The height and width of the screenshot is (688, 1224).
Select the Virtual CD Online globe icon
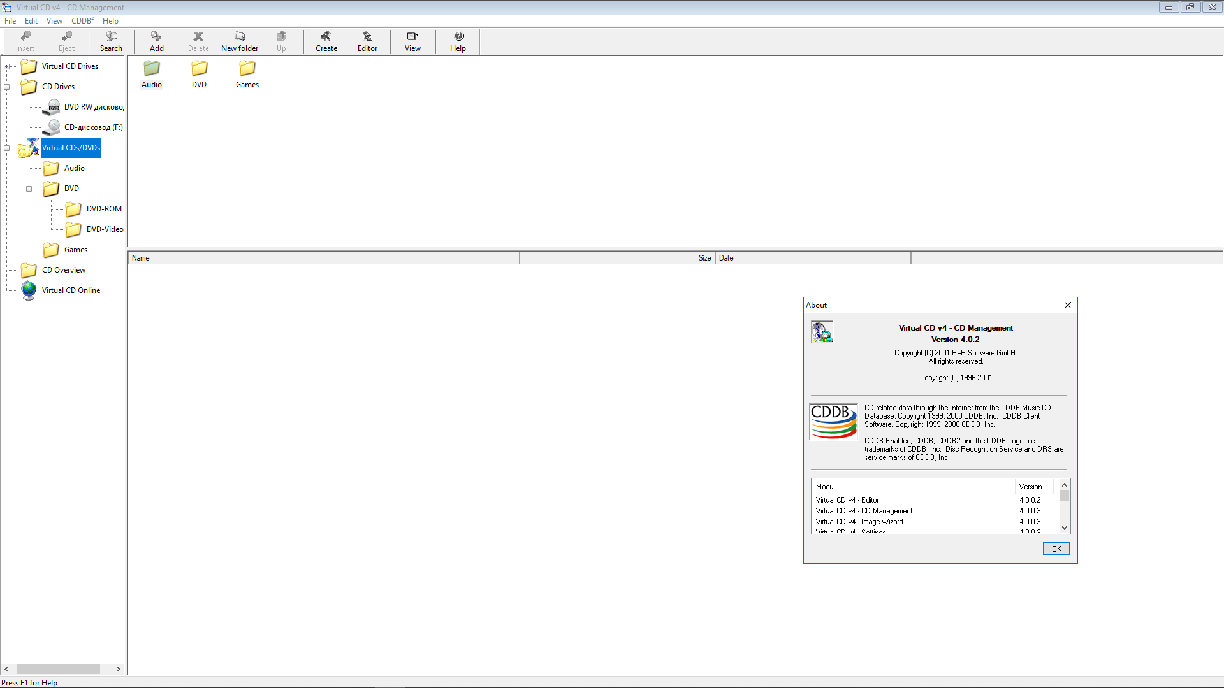[x=29, y=290]
